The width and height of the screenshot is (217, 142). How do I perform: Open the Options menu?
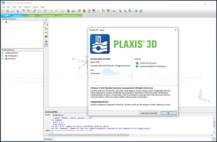click(x=27, y=7)
